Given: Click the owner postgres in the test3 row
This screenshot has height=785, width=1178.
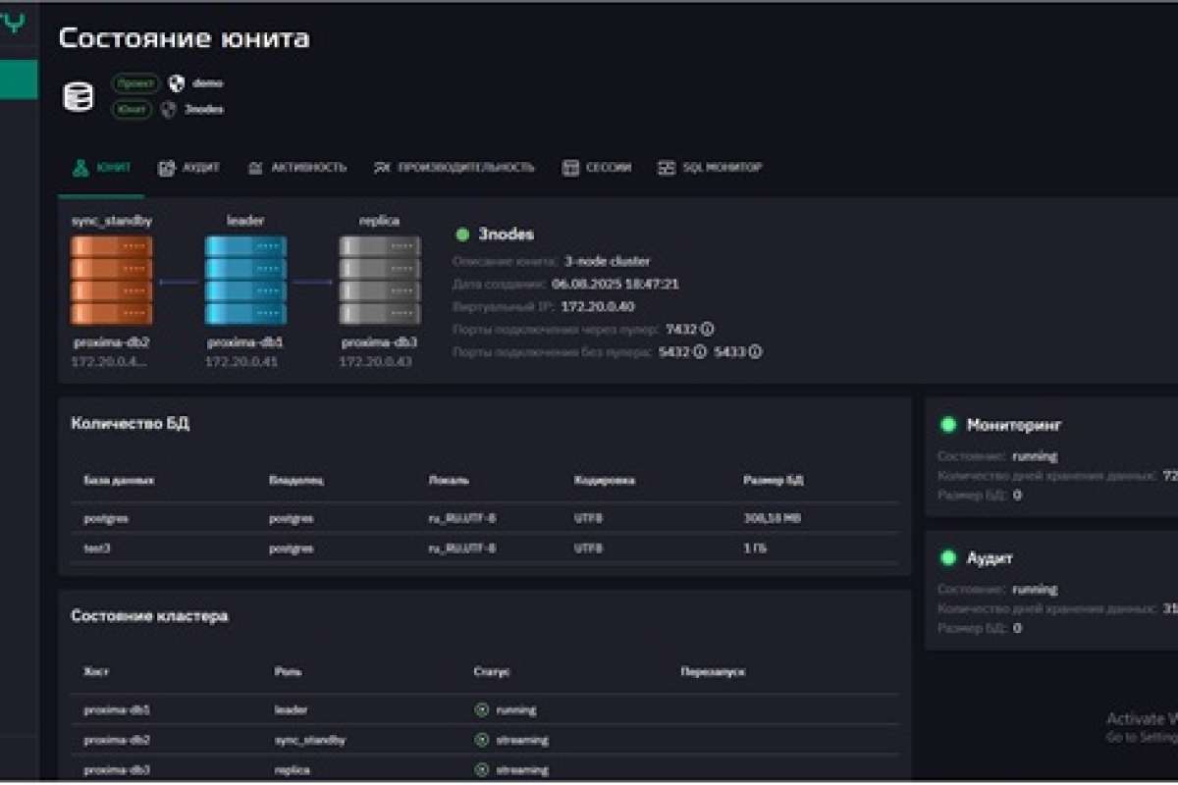Looking at the screenshot, I should (292, 548).
